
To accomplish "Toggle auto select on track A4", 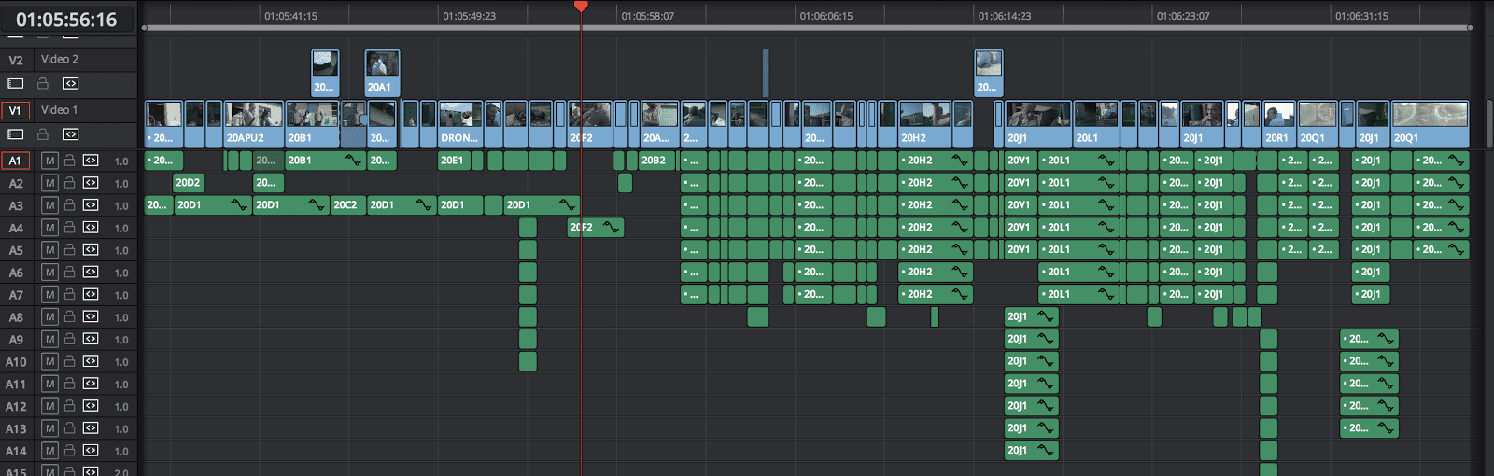I will pyautogui.click(x=91, y=228).
